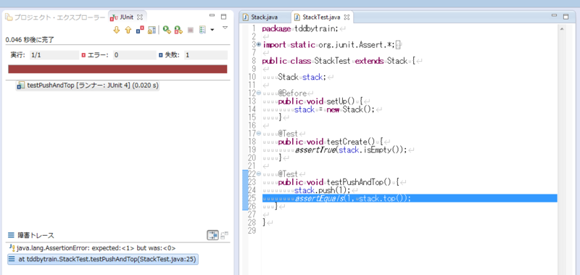Open the JUnit view menu triangle
Image resolution: width=580 pixels, height=275 pixels.
click(225, 28)
